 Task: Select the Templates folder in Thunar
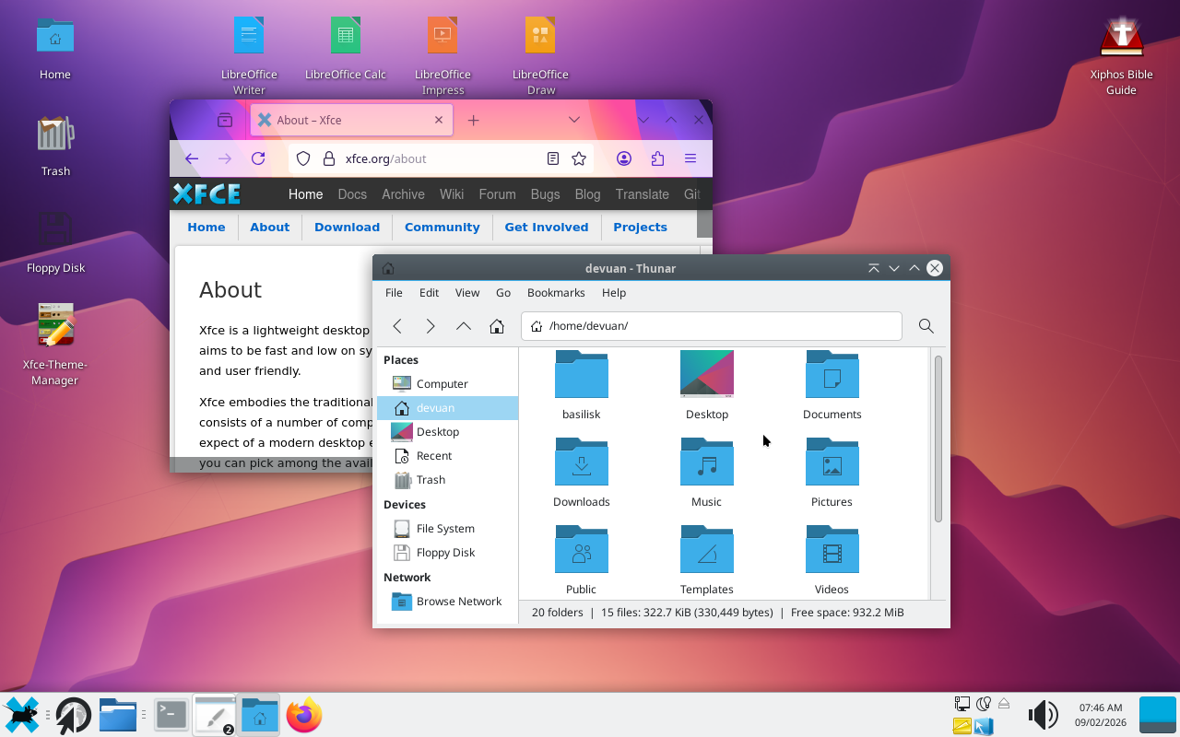[707, 560]
